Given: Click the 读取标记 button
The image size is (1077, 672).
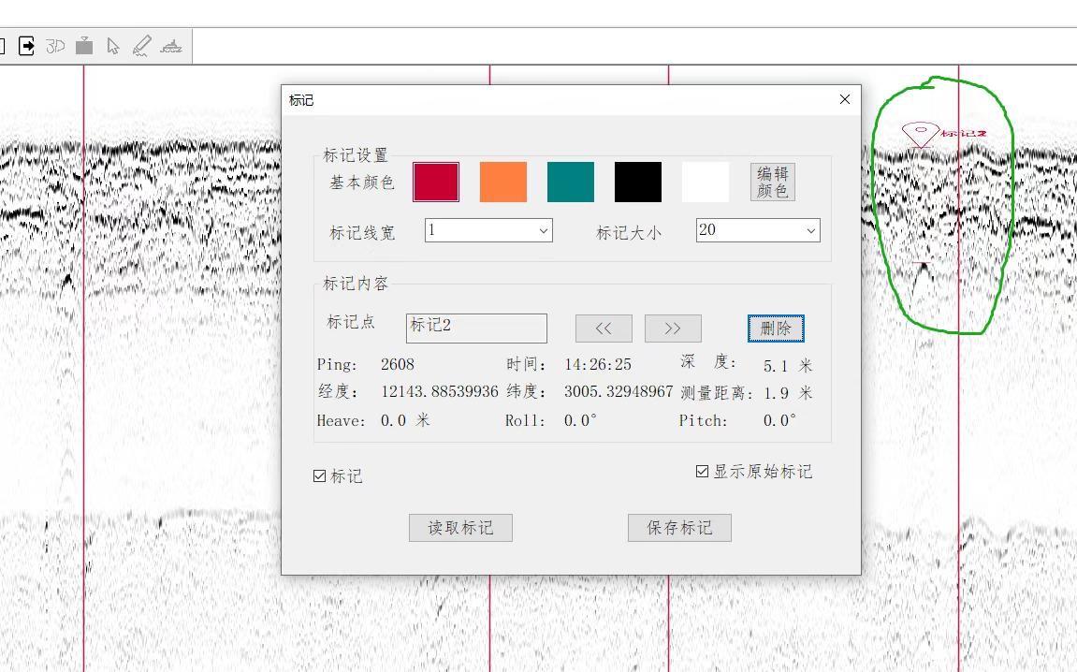Looking at the screenshot, I should (x=460, y=528).
